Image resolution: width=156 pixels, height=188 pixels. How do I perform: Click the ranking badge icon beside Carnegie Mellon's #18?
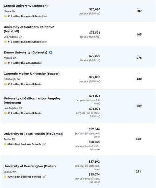5,84
